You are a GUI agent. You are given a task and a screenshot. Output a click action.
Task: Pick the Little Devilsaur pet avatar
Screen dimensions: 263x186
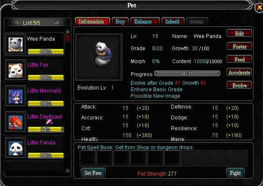pos(16,122)
